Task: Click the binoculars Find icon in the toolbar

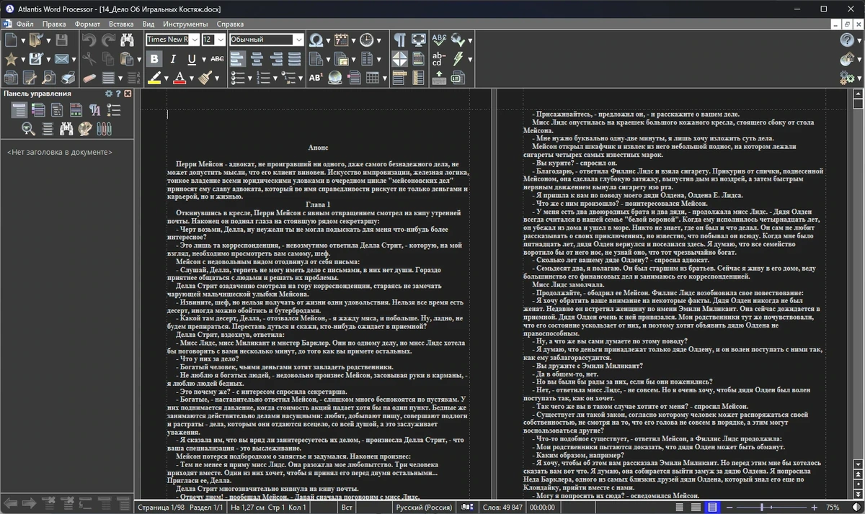Action: [127, 40]
